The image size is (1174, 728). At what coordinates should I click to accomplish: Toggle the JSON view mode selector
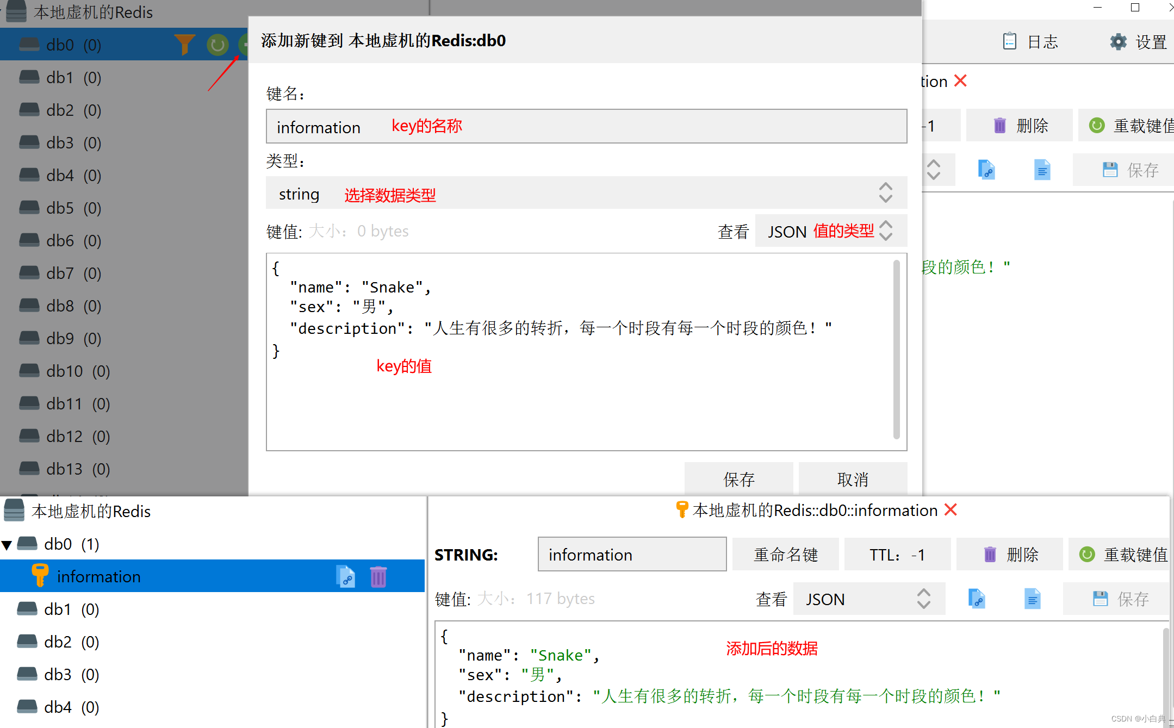pyautogui.click(x=826, y=232)
